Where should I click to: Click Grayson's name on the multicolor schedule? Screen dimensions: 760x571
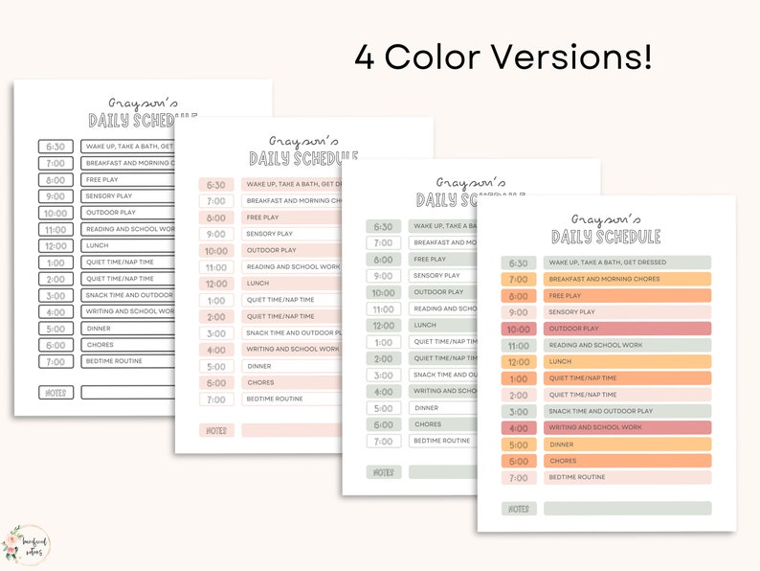pos(606,219)
